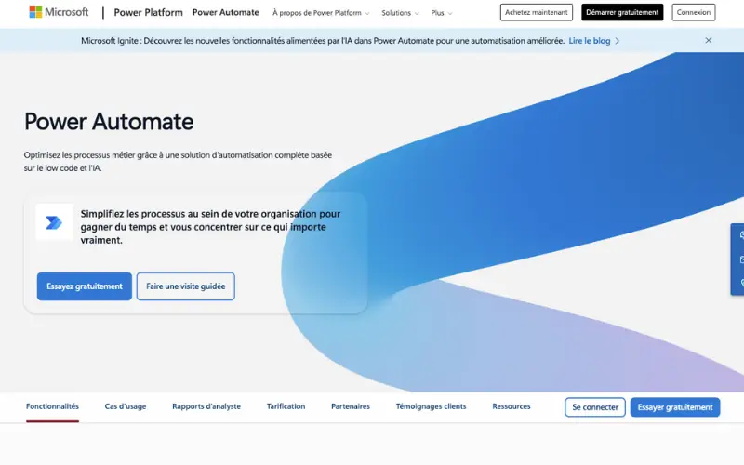Open Power Automate in the header
Viewport: 744px width, 465px height.
tap(225, 12)
